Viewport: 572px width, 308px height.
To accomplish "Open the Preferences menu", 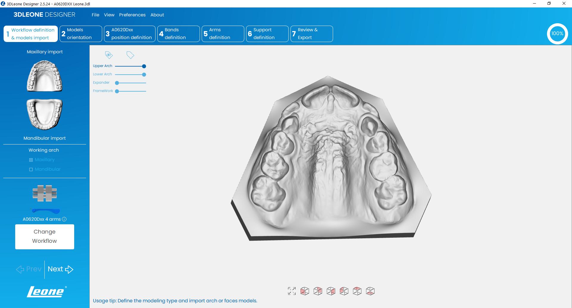I will 132,15.
